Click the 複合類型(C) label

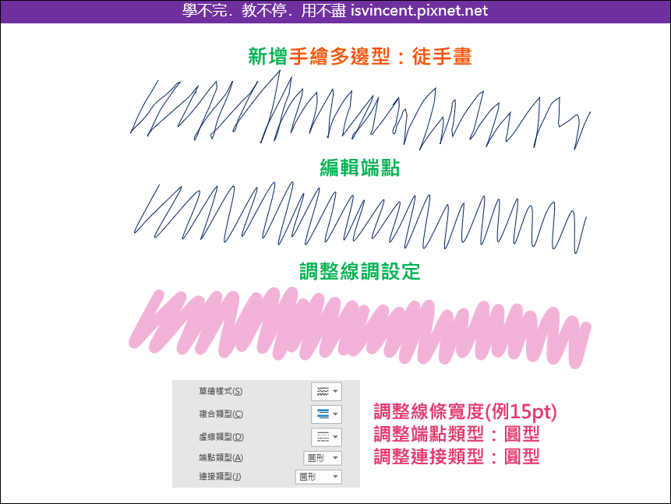coord(221,414)
